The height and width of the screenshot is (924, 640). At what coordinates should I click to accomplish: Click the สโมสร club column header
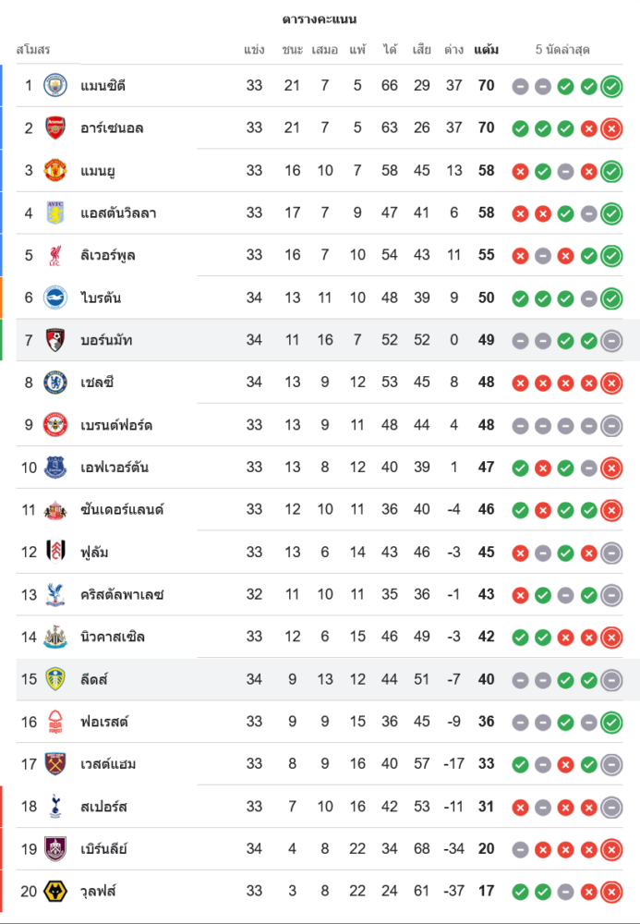click(x=33, y=50)
